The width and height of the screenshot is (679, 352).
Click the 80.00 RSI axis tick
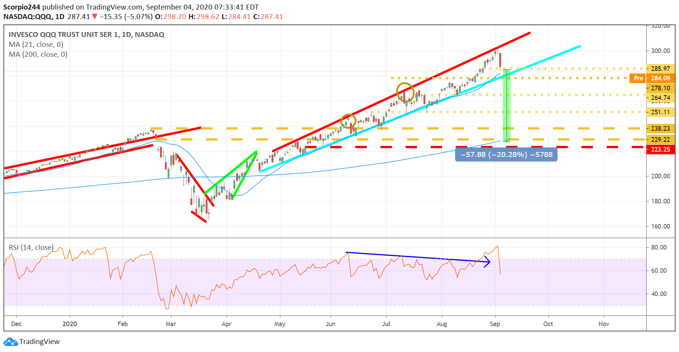659,247
